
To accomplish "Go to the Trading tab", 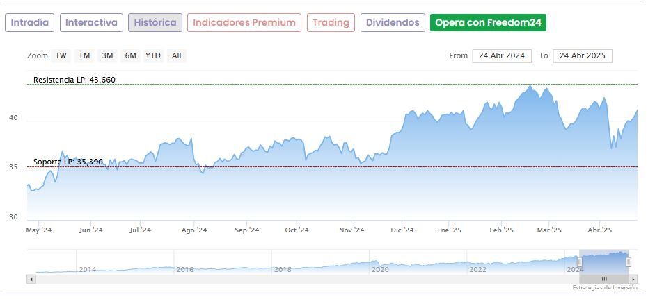I will [x=331, y=22].
